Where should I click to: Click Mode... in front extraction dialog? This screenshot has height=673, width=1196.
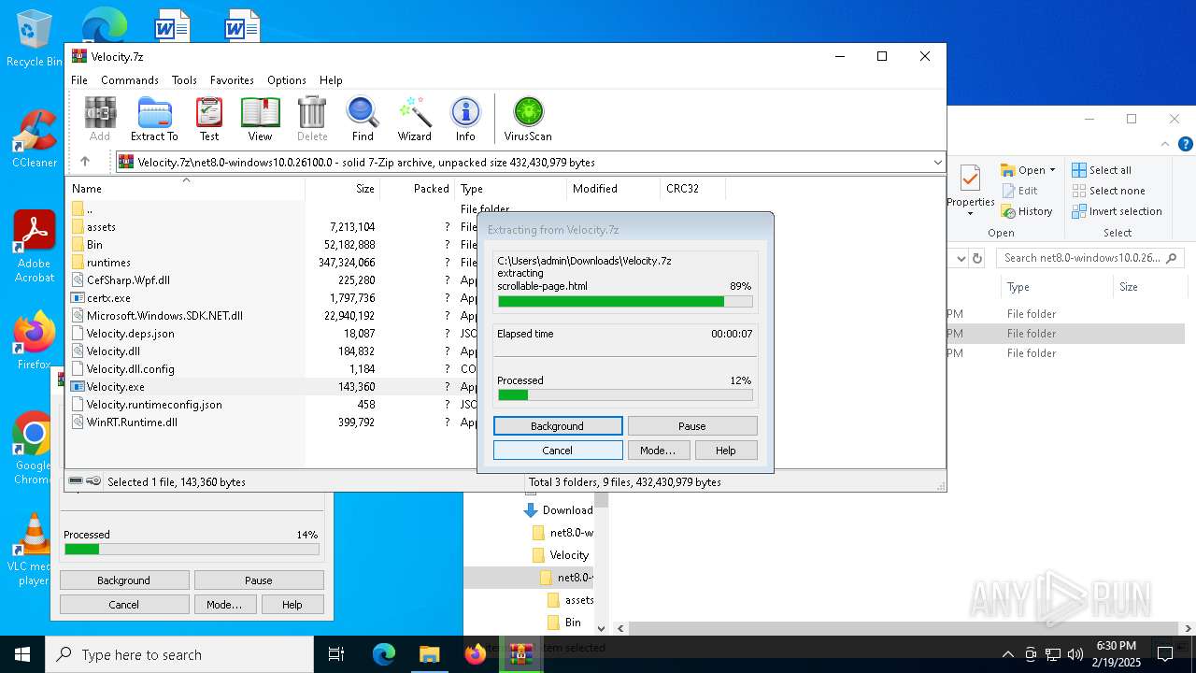[658, 451]
